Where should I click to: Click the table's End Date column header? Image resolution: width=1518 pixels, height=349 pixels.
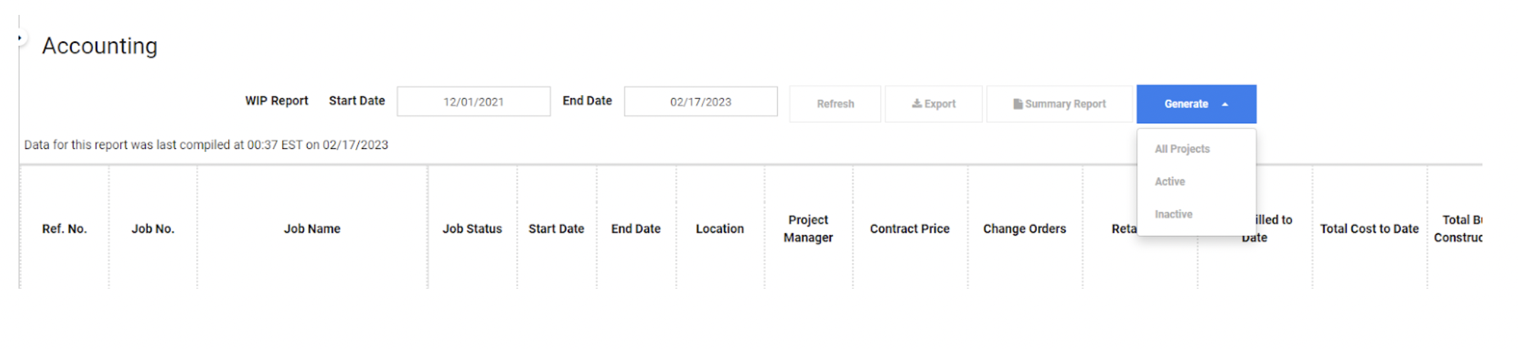(635, 228)
